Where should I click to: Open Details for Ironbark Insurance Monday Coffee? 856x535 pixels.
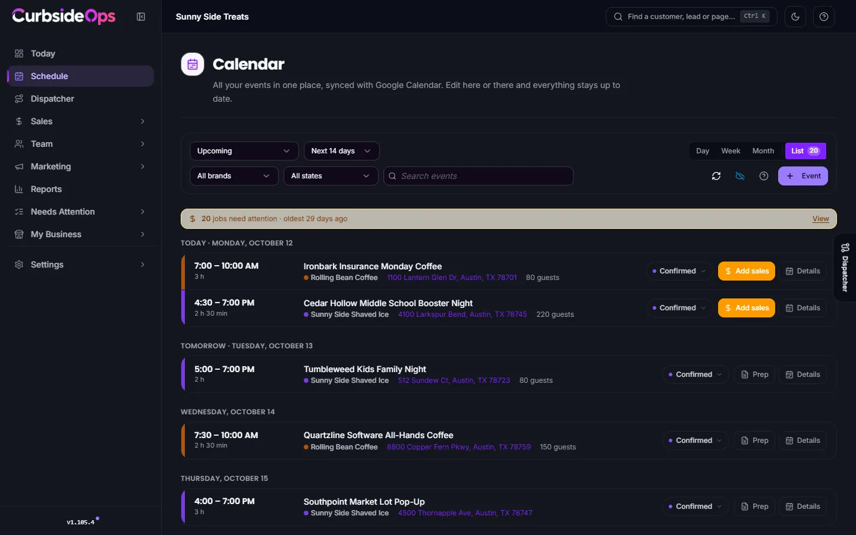click(802, 271)
